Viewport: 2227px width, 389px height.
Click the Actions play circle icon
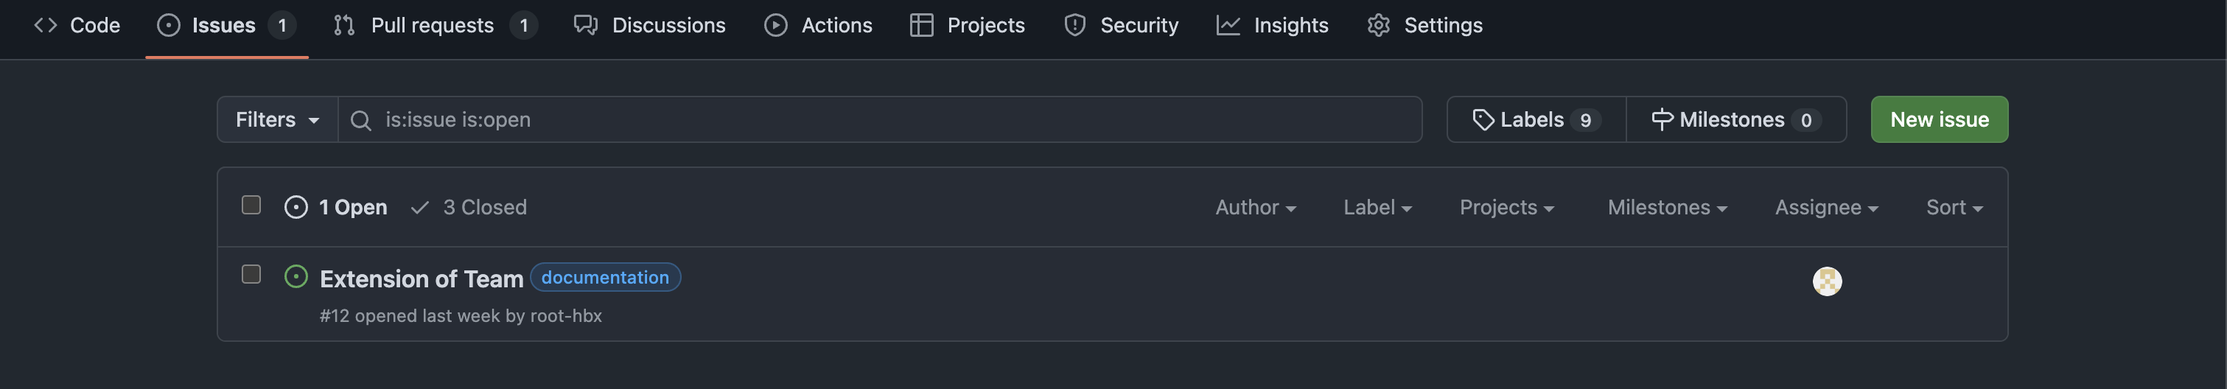point(775,25)
